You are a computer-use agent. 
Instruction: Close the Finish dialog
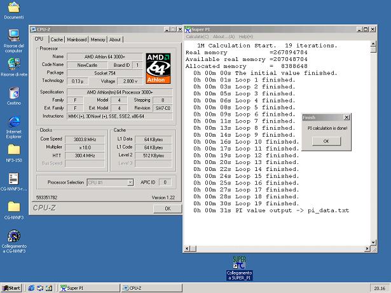(346, 117)
